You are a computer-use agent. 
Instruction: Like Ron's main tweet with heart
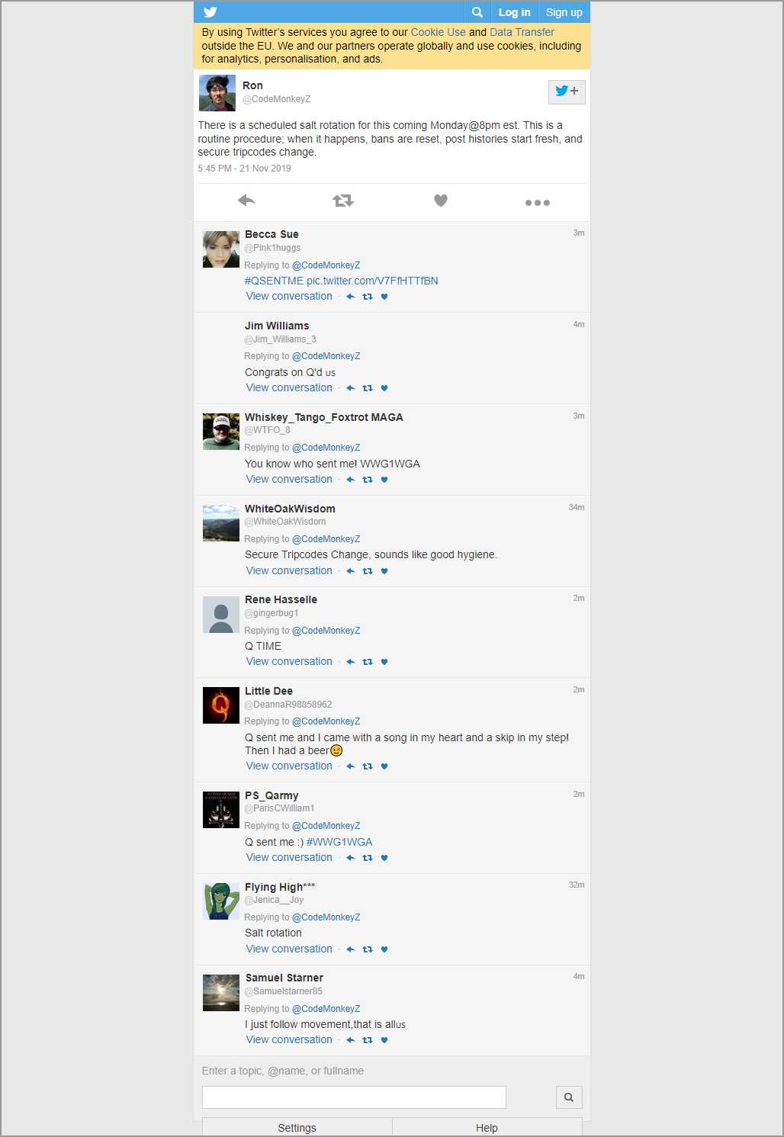(x=440, y=201)
